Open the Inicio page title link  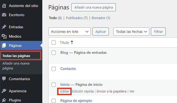[x=65, y=84]
